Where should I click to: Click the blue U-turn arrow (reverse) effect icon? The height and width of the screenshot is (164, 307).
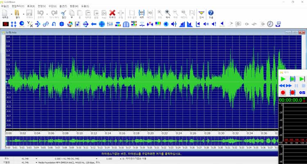coord(54,24)
